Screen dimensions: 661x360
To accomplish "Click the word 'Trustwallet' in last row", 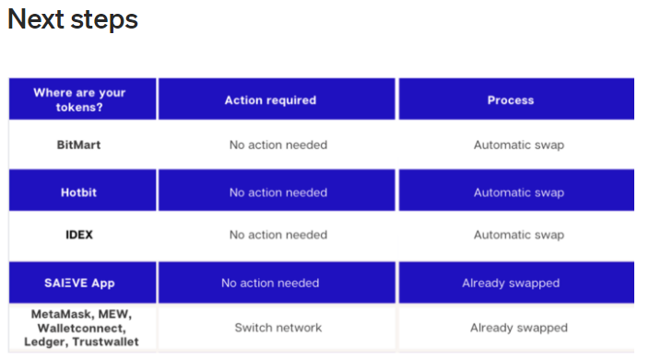I will coord(105,342).
